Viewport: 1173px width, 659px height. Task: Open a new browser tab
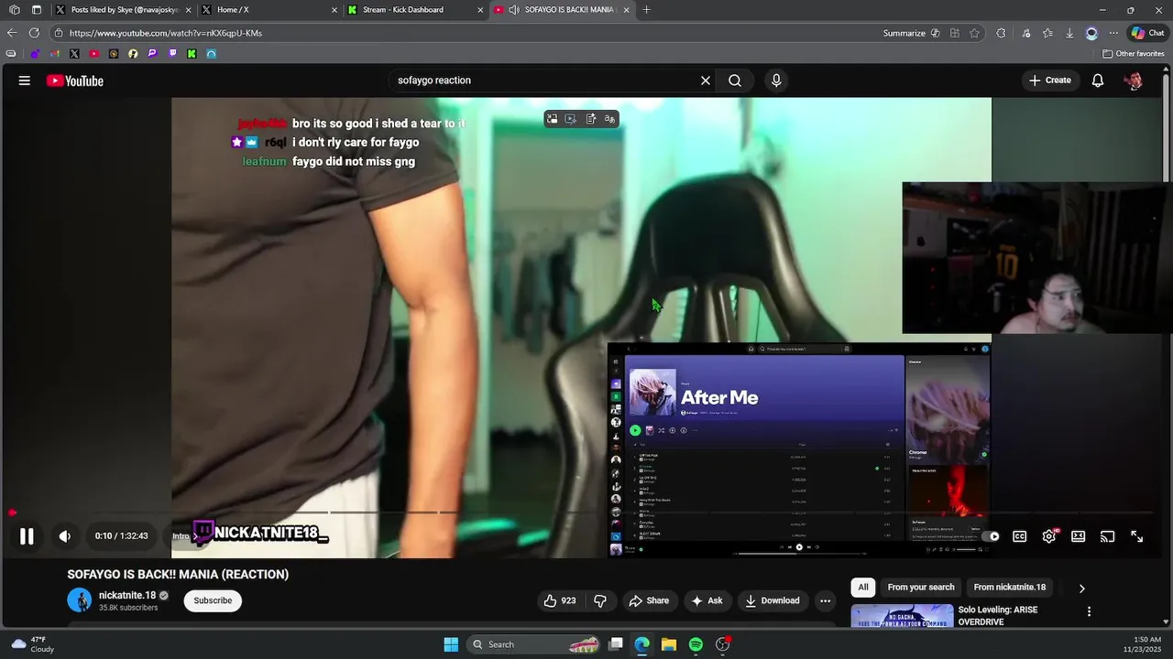pyautogui.click(x=647, y=10)
